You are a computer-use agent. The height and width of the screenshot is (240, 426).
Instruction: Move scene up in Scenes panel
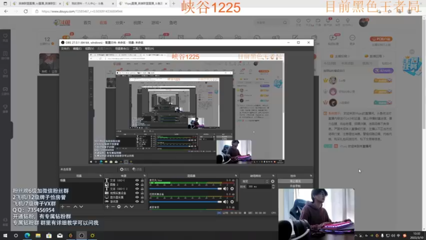75,207
